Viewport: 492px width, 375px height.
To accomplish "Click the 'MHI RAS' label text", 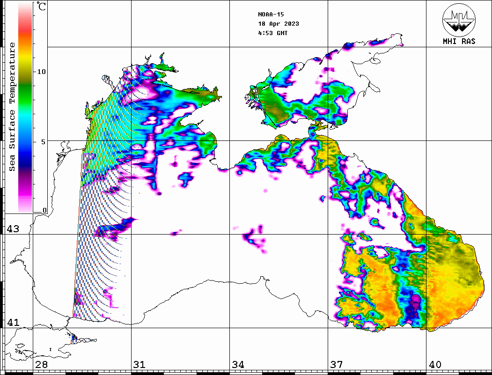I will (x=459, y=41).
